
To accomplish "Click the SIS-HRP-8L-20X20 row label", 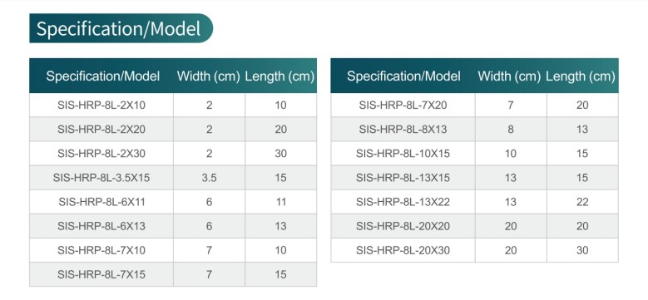I will tap(403, 226).
